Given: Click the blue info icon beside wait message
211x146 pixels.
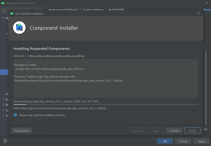Looking at the screenshot, I should (15, 115).
